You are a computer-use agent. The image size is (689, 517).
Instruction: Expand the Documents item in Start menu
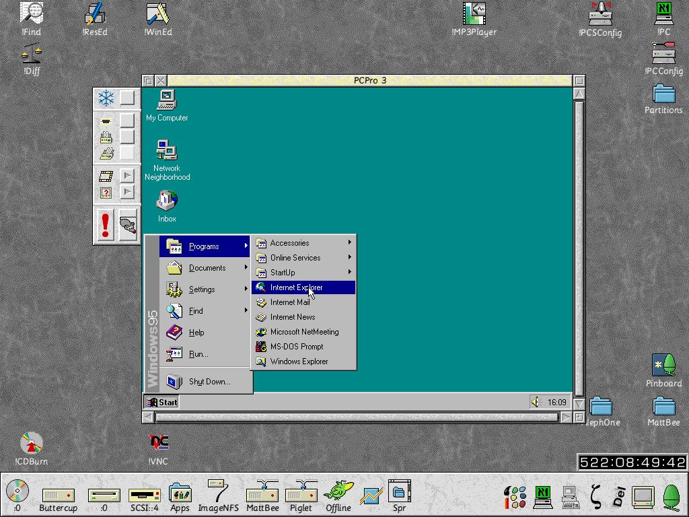pos(205,268)
